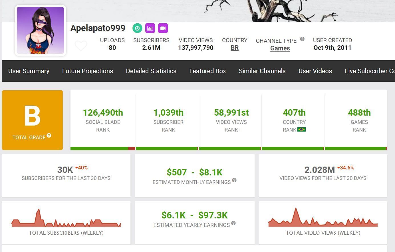
Task: Click the Estimated Monthly Earnings help icon
Action: [234, 180]
